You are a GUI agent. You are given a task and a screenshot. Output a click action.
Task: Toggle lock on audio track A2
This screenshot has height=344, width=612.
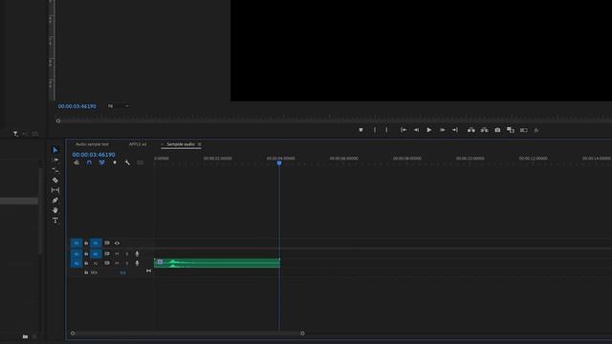point(86,264)
